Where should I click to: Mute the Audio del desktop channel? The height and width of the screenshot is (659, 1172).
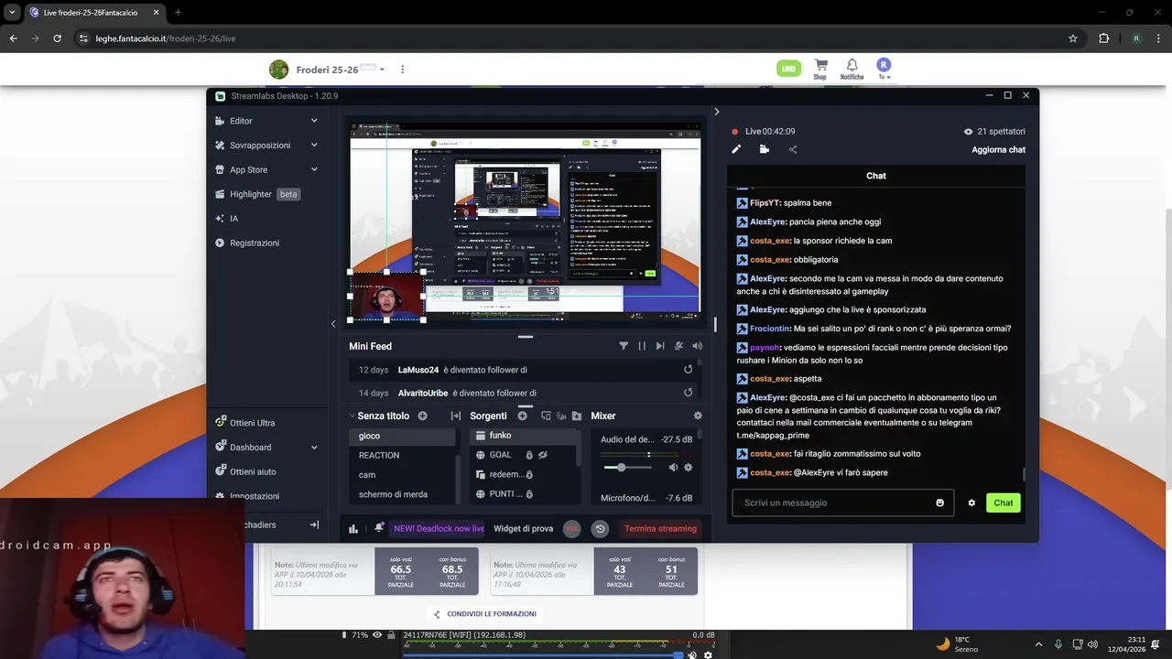674,468
